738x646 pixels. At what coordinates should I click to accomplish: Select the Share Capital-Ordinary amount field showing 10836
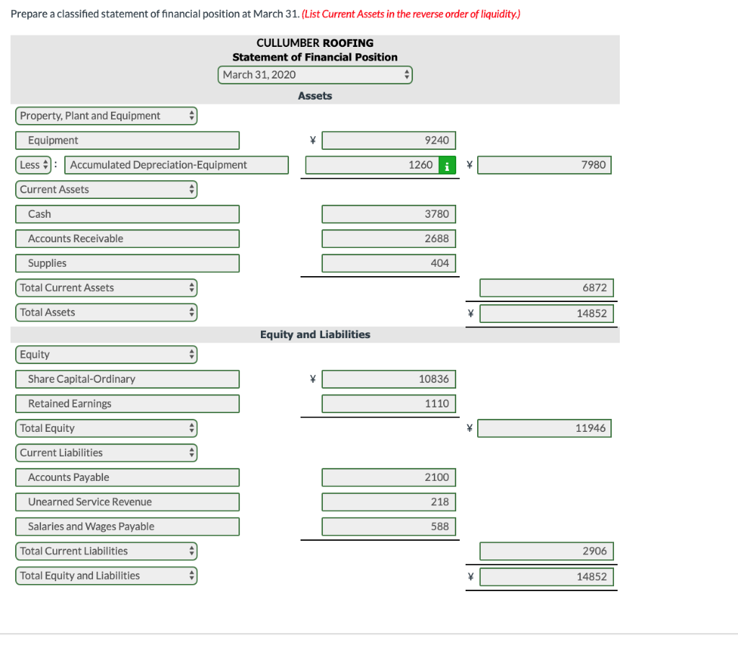click(x=388, y=379)
